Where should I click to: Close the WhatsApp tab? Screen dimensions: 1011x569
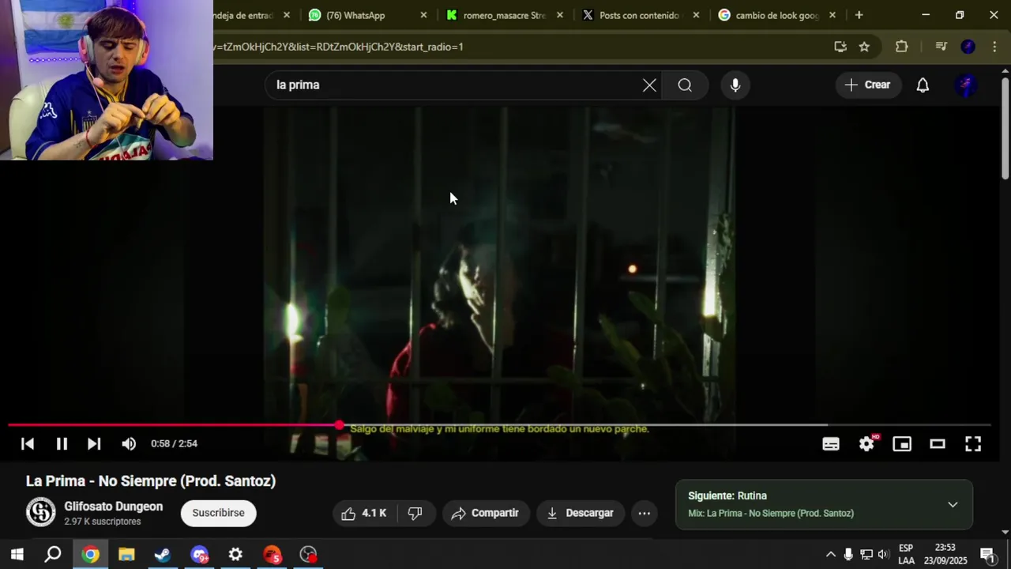click(423, 15)
